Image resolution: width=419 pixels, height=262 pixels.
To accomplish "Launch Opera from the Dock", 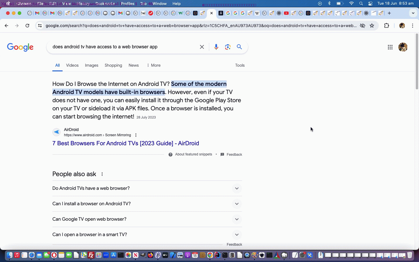I will click(54, 255).
